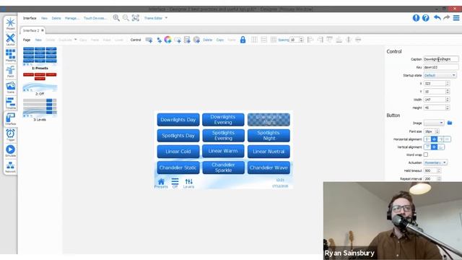The width and height of the screenshot is (462, 260).
Task: Open the Trigger mode alarm-clock icon
Action: (10, 135)
